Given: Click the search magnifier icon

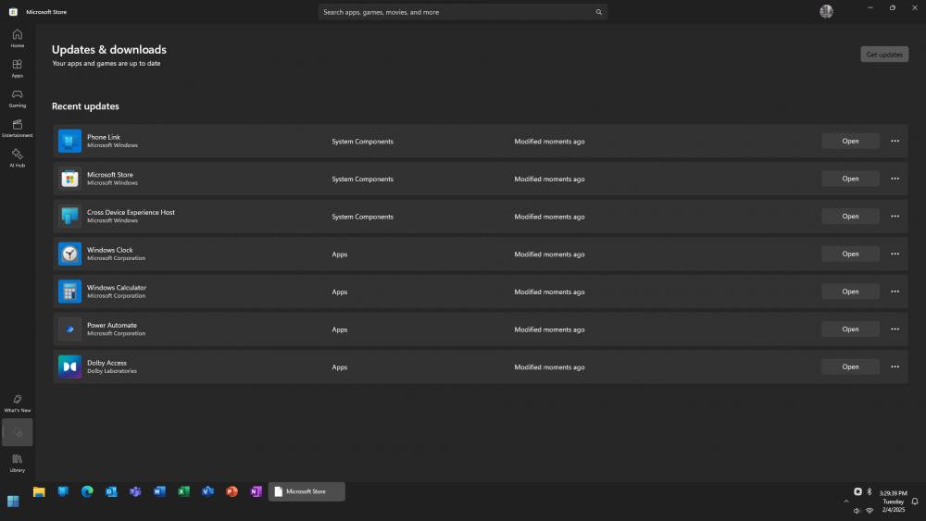Looking at the screenshot, I should click(598, 12).
